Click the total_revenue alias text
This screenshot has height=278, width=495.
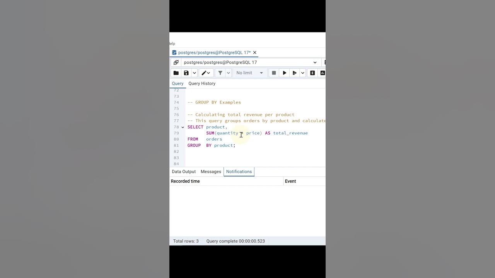coord(290,133)
